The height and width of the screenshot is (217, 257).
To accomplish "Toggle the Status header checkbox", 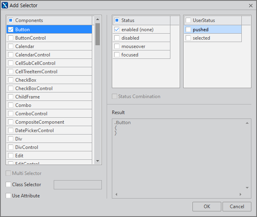I will [117, 20].
